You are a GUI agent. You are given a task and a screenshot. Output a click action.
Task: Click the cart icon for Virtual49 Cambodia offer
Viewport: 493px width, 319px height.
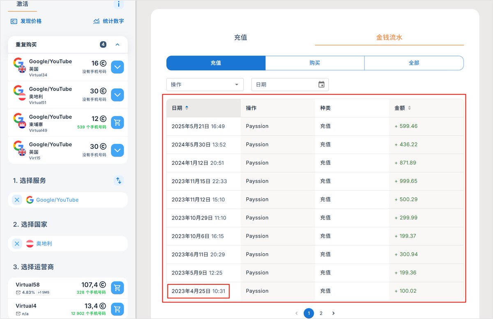tap(117, 122)
